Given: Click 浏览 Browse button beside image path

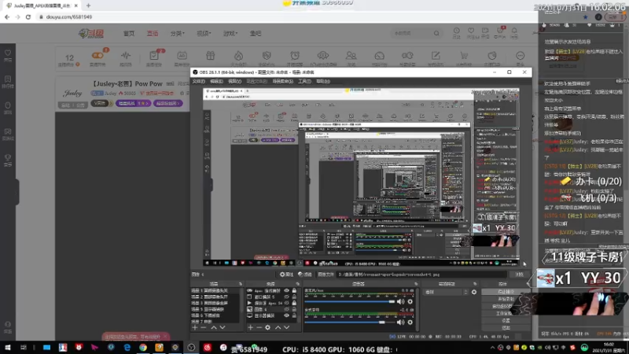Looking at the screenshot, I should (520, 275).
